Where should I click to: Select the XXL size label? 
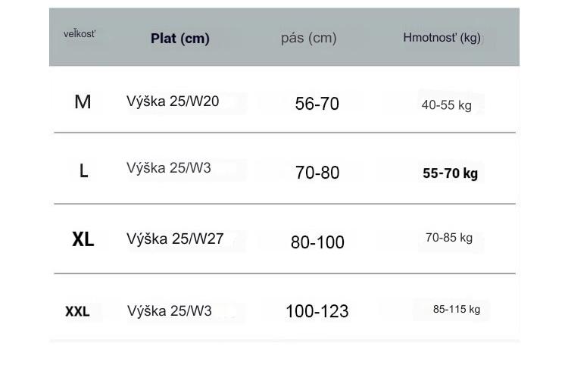(x=77, y=311)
